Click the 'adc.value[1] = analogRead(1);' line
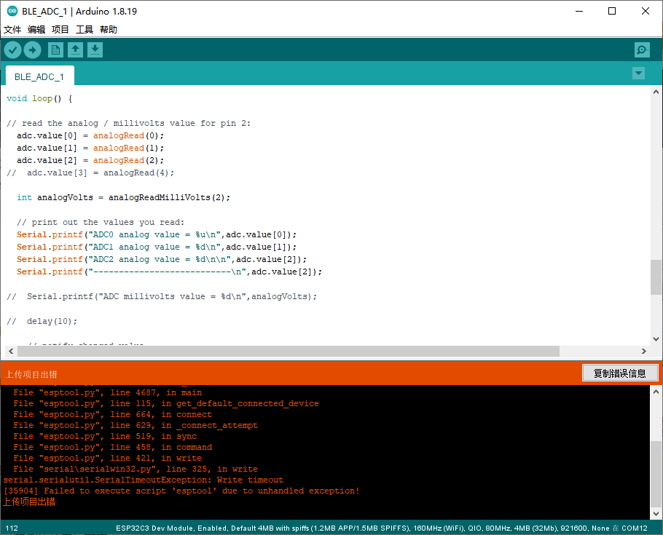This screenshot has height=535, width=663. coord(90,148)
